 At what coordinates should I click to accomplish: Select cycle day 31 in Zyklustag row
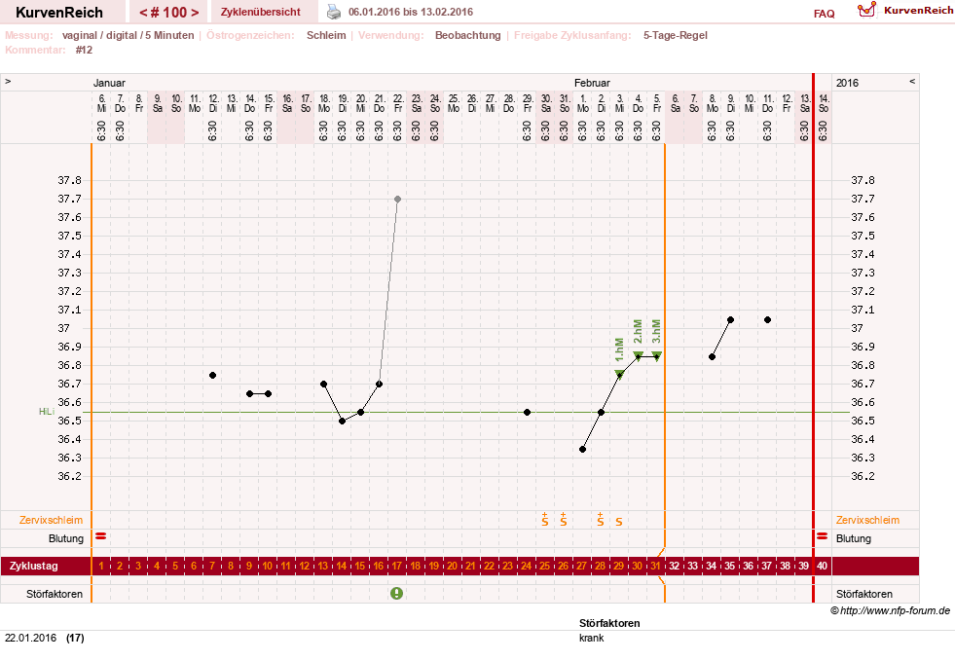655,566
